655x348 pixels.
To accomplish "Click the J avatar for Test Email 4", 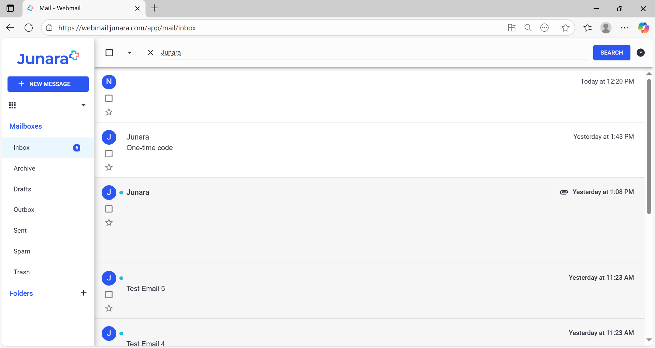I will 109,333.
